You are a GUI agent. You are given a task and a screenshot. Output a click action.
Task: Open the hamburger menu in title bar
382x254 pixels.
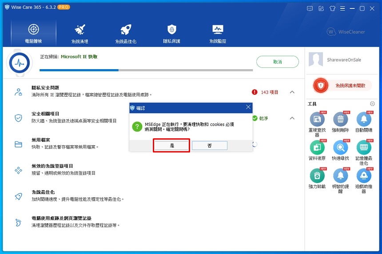pyautogui.click(x=342, y=8)
